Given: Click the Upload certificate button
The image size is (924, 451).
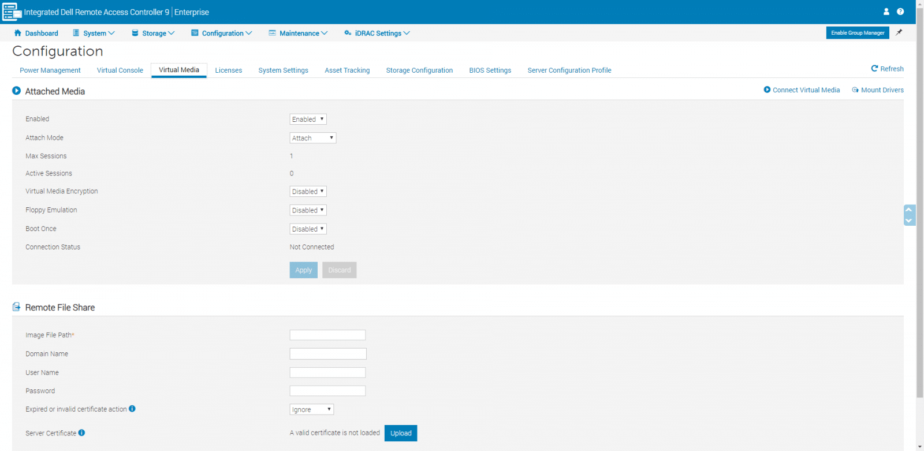Looking at the screenshot, I should pyautogui.click(x=401, y=433).
